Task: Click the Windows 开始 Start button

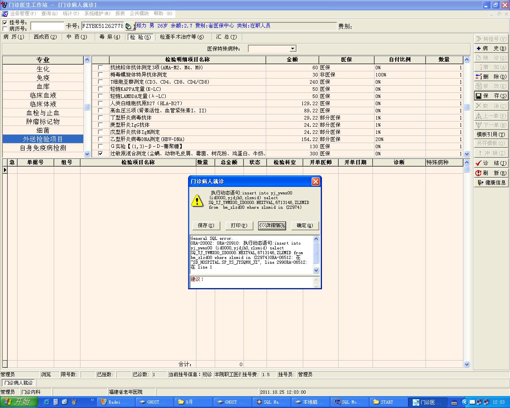Action: [19, 402]
